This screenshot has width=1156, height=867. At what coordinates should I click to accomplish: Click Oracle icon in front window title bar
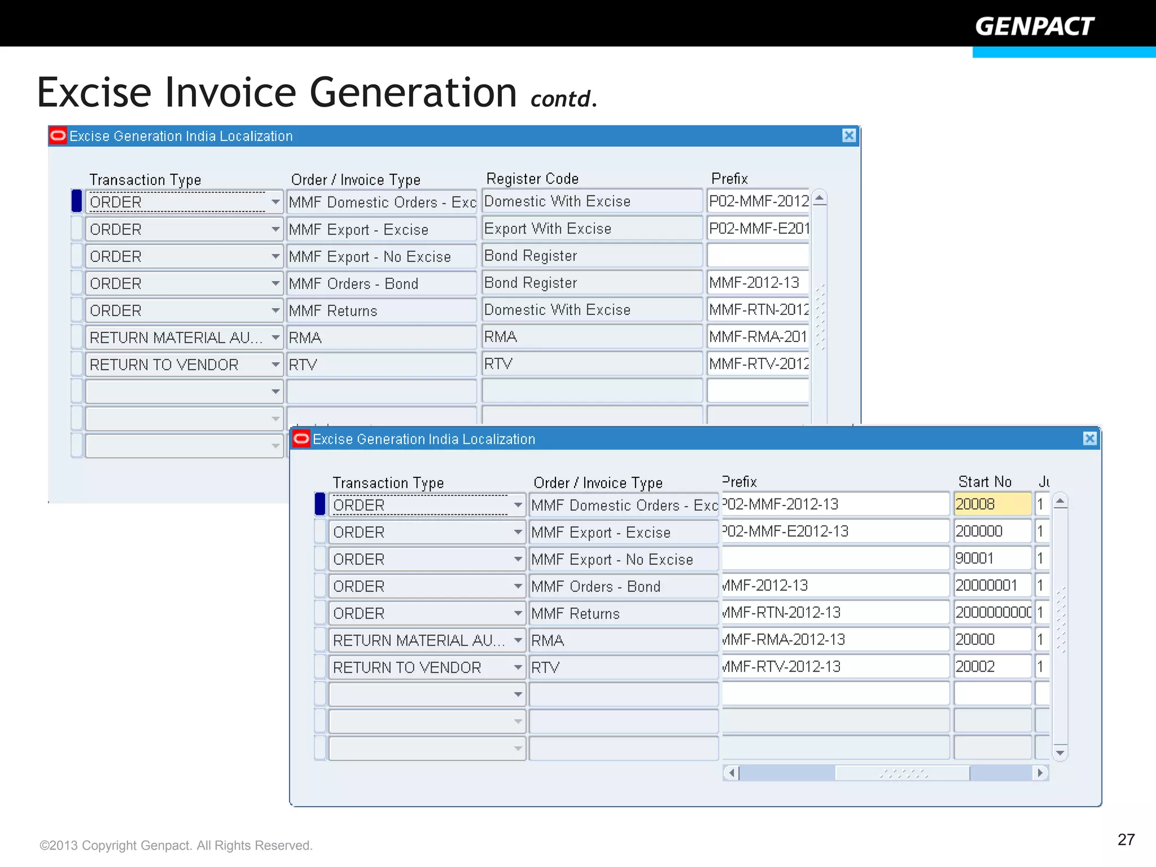(301, 439)
